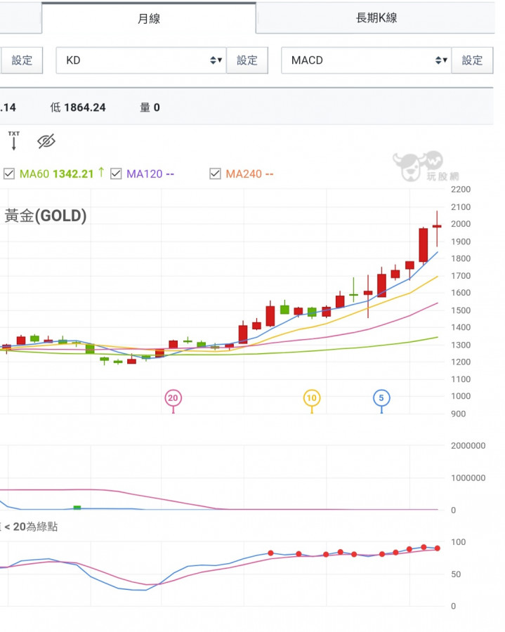Screen dimensions: 505x632
Task: Toggle the MA60 checkbox
Action: coord(9,173)
